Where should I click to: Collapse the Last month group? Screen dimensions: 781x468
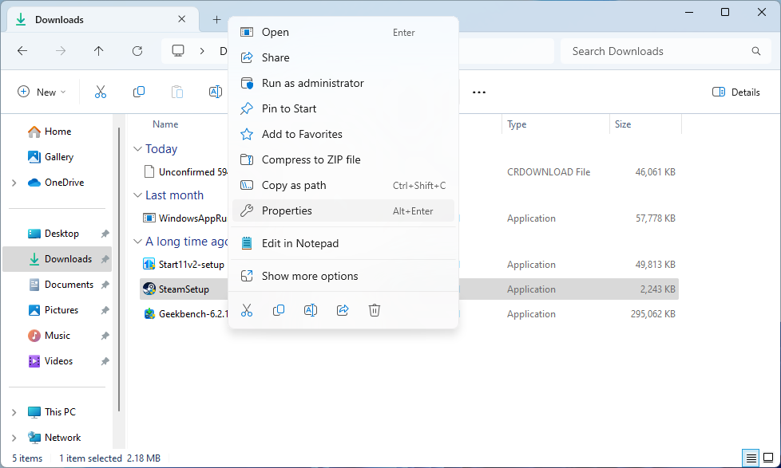(x=137, y=195)
